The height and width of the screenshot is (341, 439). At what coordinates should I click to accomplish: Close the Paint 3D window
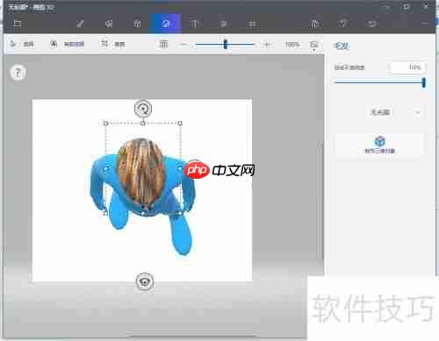pos(426,6)
